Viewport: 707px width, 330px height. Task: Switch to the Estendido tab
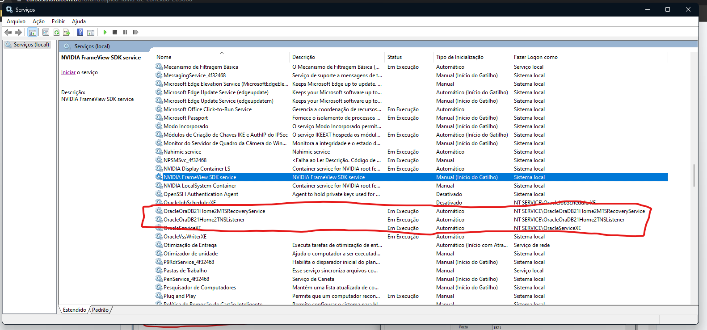(x=74, y=310)
